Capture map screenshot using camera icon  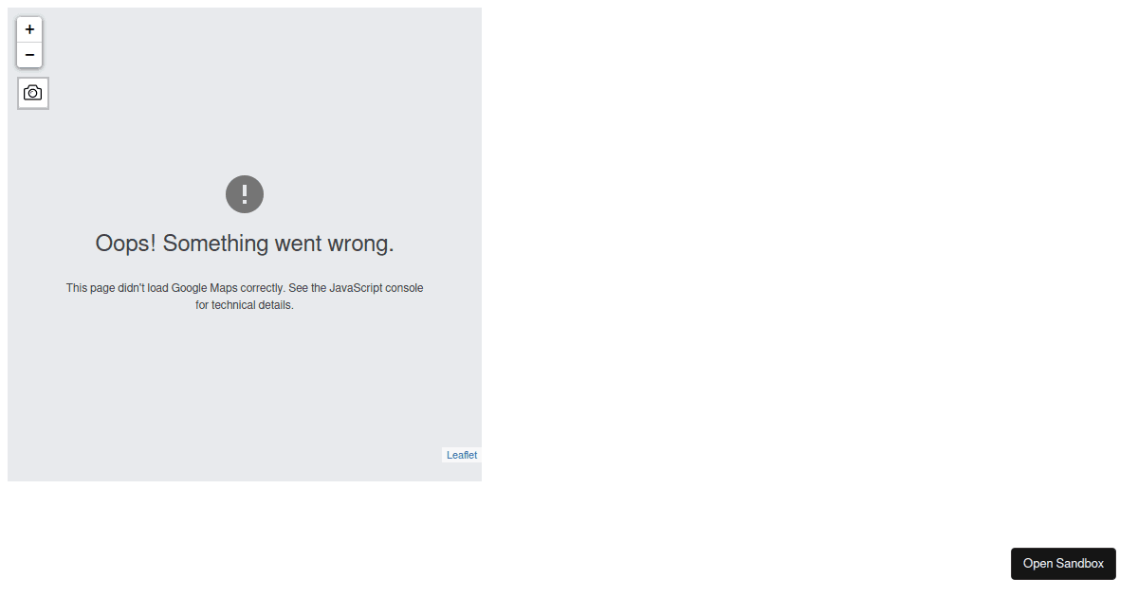33,93
